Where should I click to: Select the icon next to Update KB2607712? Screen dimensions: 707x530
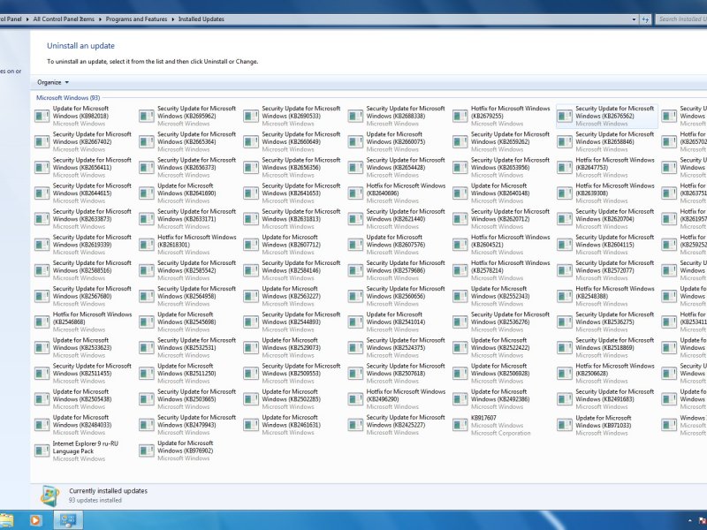click(x=251, y=245)
